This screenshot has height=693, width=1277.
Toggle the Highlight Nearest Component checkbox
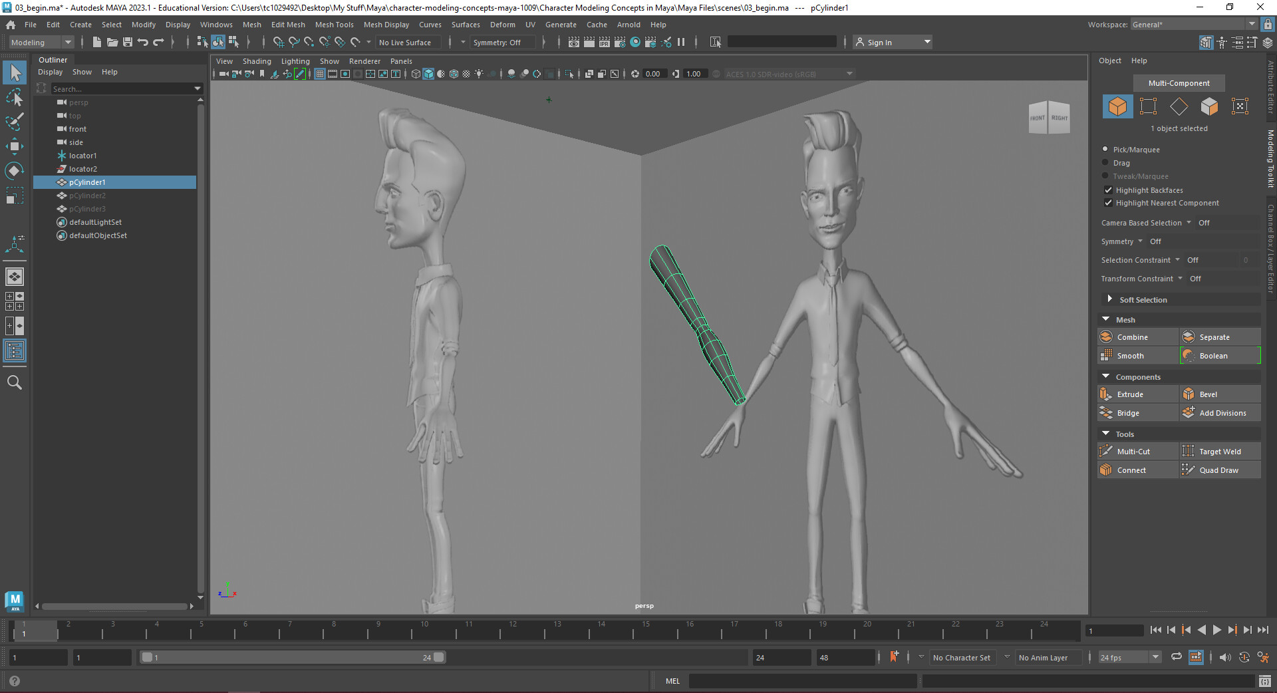1108,203
